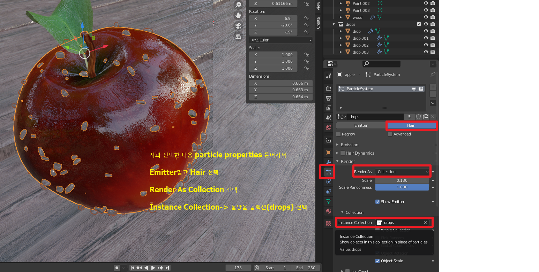Toggle drops collection exclude checkbox in outliner
Screen dimensions: 539x272
(x=419, y=24)
